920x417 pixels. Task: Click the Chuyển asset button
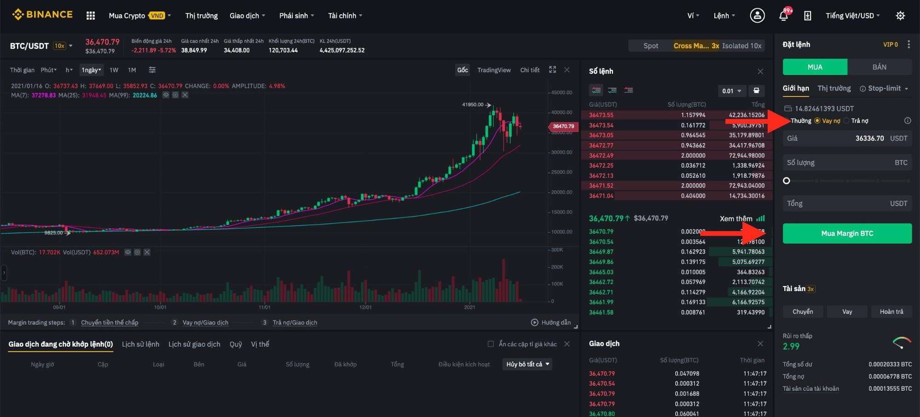pyautogui.click(x=803, y=312)
